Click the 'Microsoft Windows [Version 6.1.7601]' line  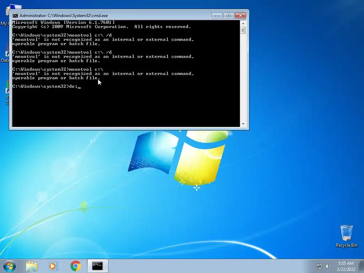point(63,22)
